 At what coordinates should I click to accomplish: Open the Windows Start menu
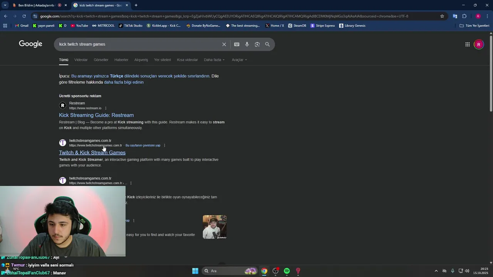pos(195,271)
